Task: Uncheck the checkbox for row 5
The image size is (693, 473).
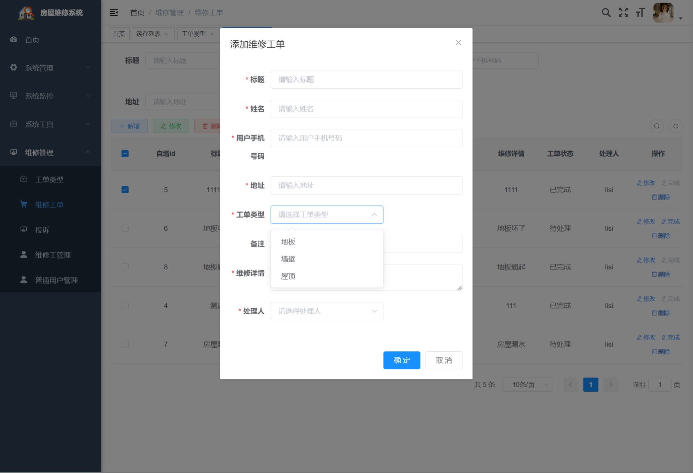Action: click(x=125, y=190)
